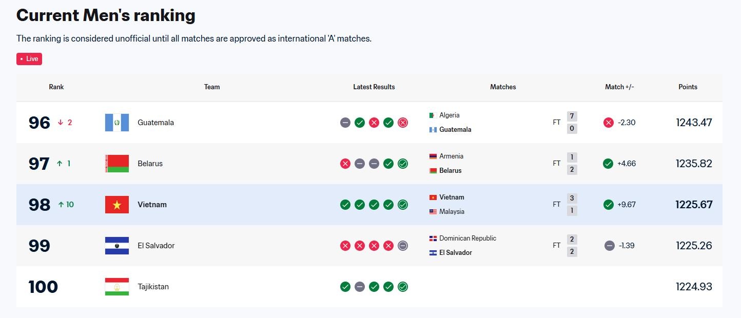Click Vietnam's green Match +/- check icon

tap(609, 205)
